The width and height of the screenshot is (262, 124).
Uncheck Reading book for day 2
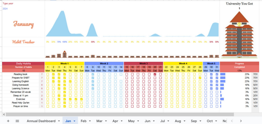click(53, 74)
